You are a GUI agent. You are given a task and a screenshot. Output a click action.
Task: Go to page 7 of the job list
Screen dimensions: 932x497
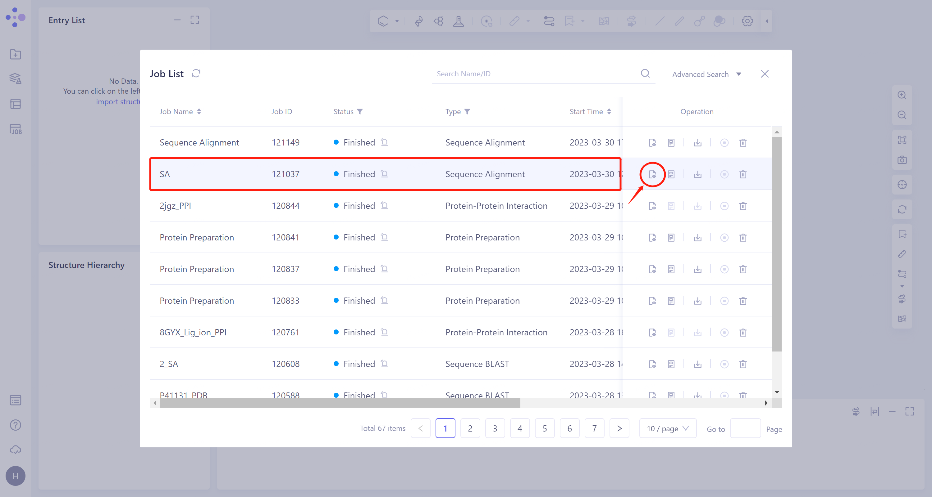594,428
